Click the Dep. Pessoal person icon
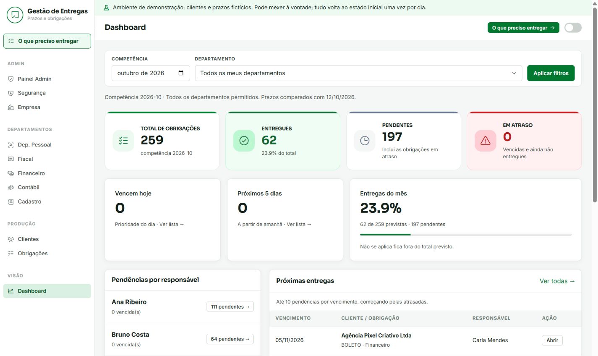Image resolution: width=598 pixels, height=356 pixels. click(x=11, y=145)
